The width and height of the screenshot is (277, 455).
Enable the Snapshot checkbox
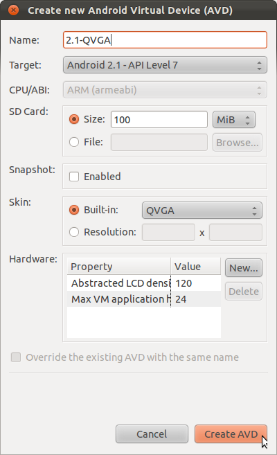click(x=74, y=177)
